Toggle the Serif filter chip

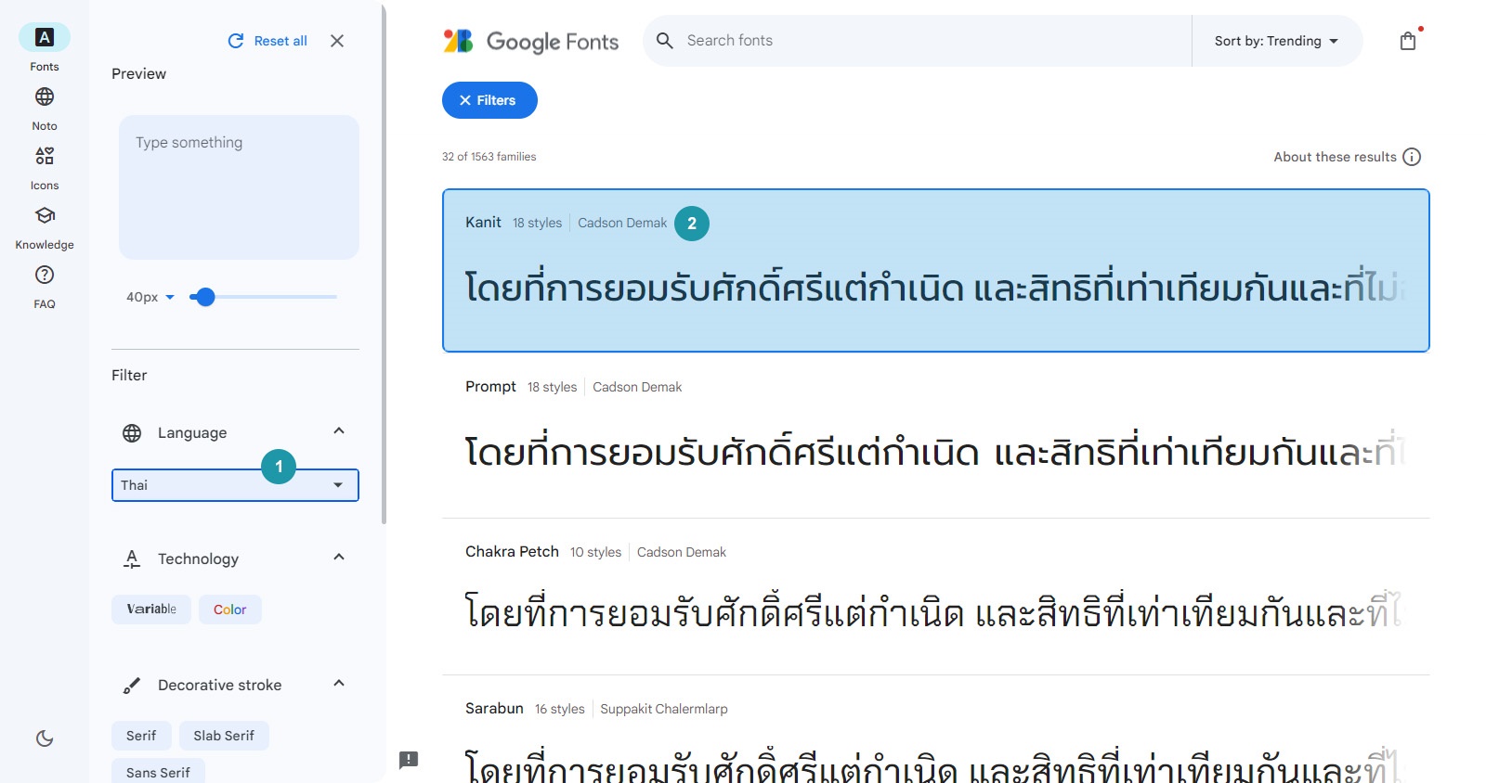click(x=141, y=736)
